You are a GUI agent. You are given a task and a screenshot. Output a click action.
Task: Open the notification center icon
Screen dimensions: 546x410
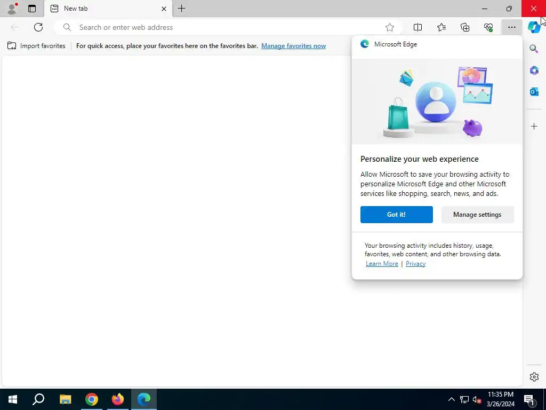pyautogui.click(x=529, y=399)
